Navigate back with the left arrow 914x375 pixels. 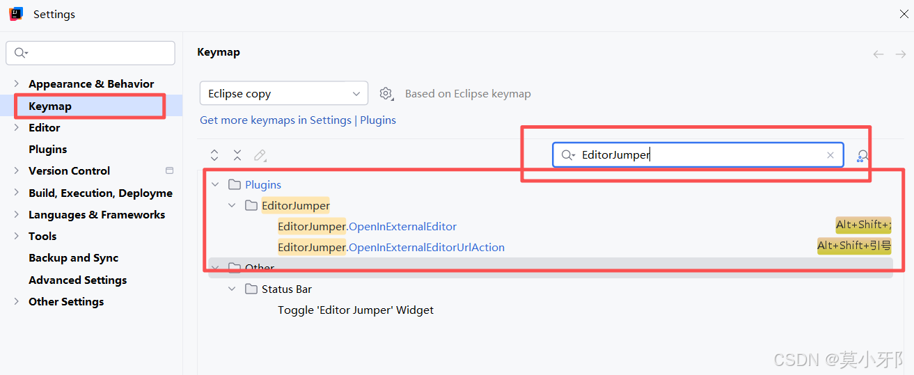878,54
